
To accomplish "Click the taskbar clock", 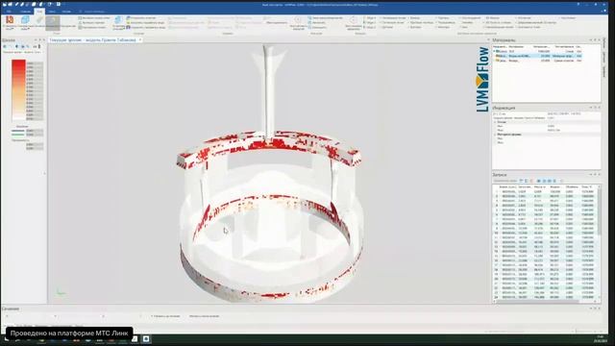I will click(601, 339).
